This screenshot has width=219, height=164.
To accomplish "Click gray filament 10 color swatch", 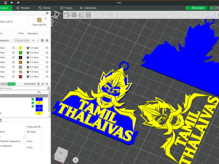I will coord(21,67).
